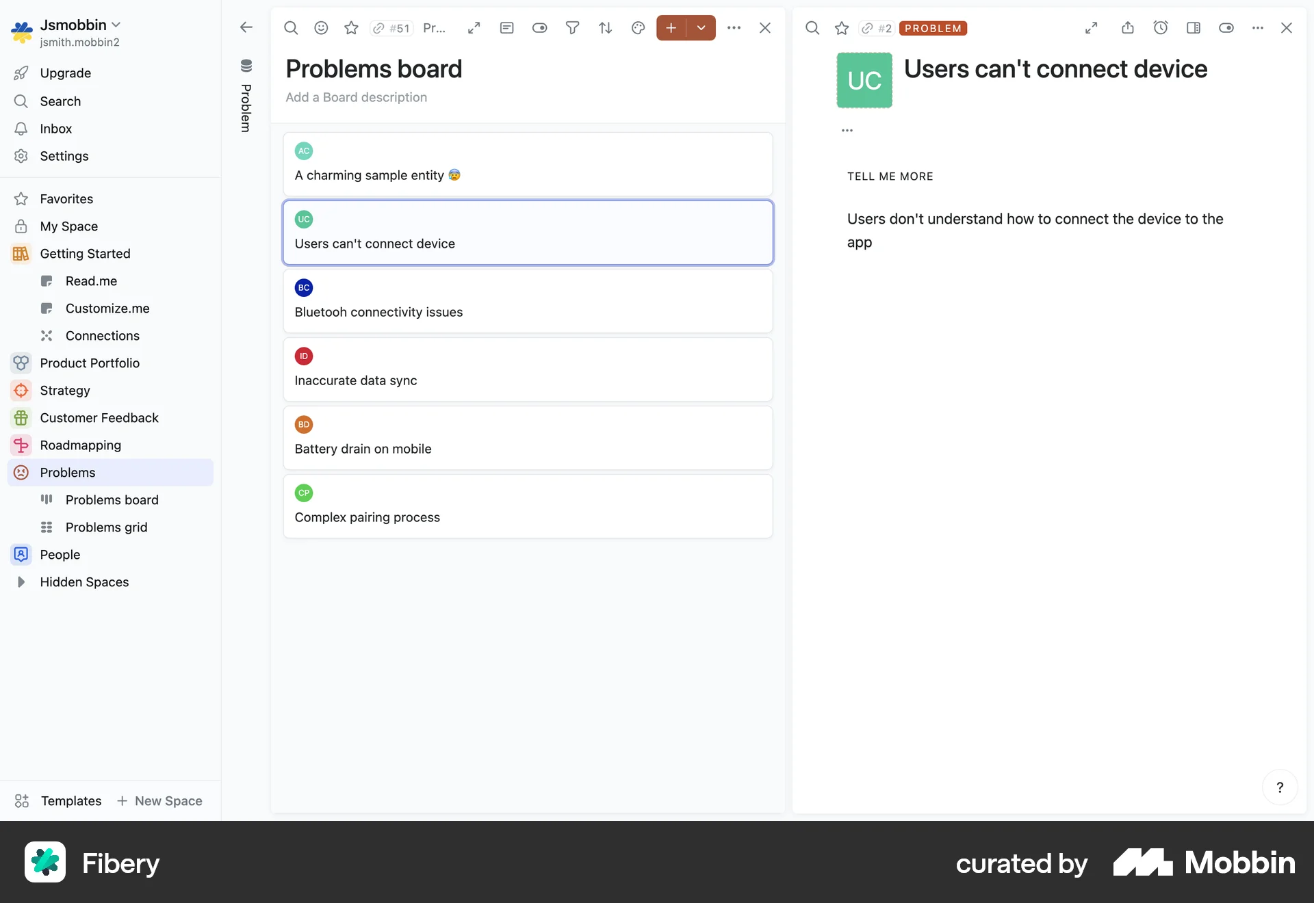Open the color customization palette icon
The height and width of the screenshot is (903, 1314).
pos(639,28)
